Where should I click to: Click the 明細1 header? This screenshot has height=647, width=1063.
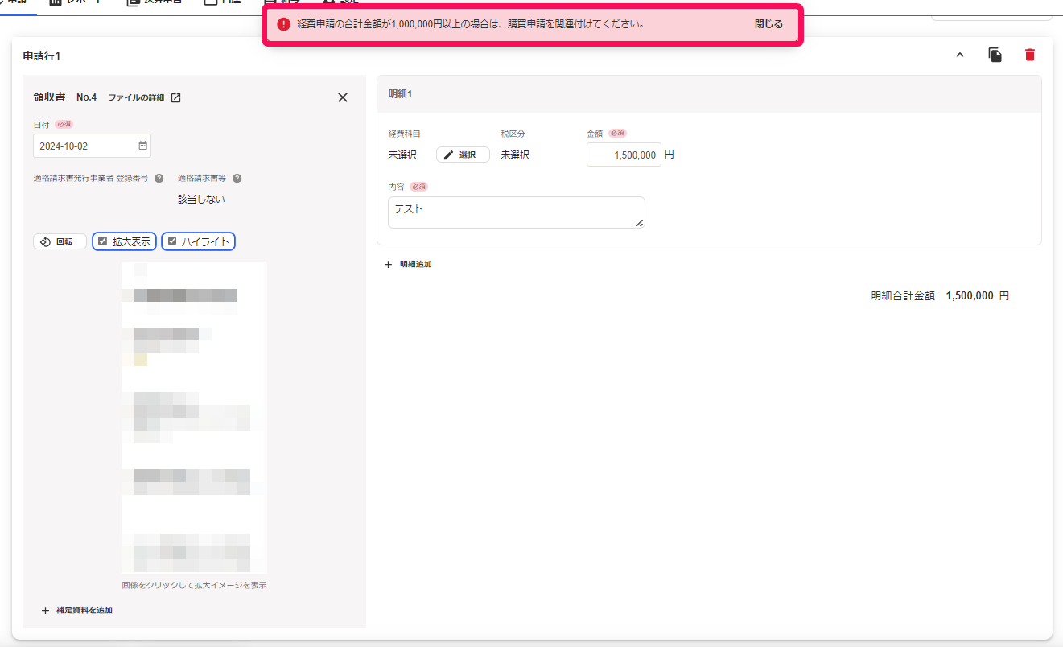709,94
